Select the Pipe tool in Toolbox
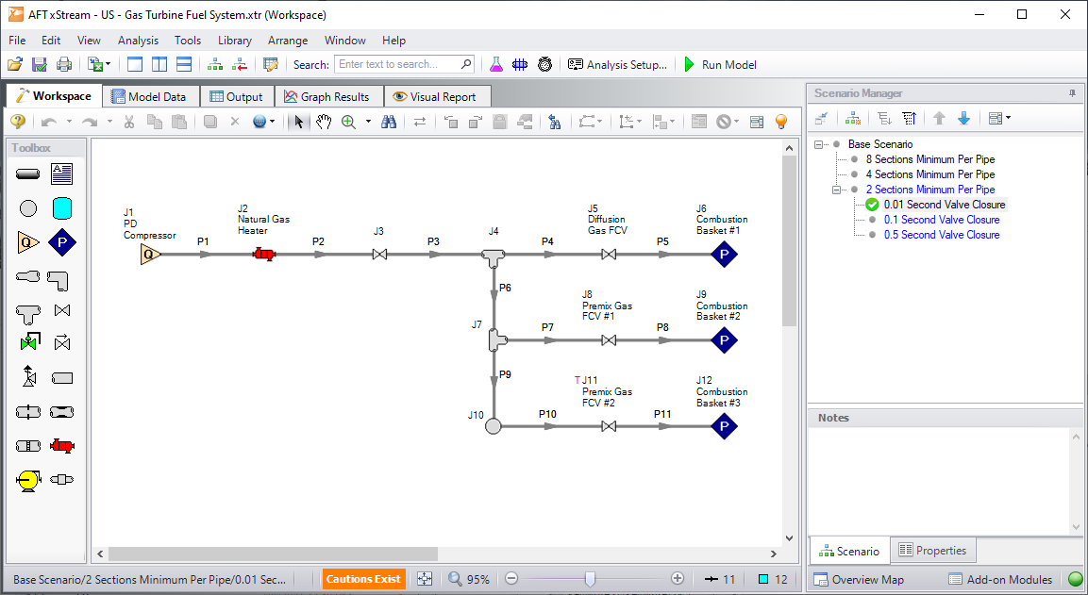This screenshot has height=595, width=1088. 28,174
